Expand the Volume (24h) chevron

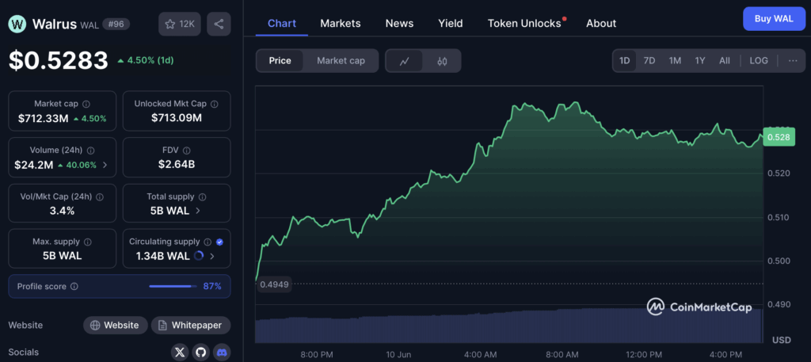pos(105,165)
